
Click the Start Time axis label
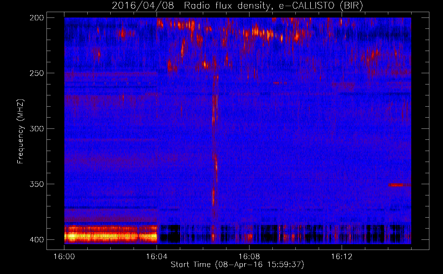point(237,265)
